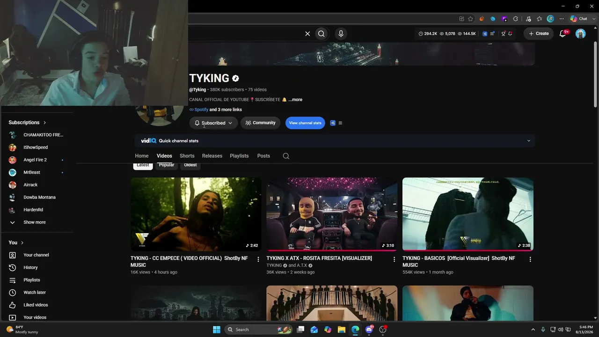The height and width of the screenshot is (337, 599).
Task: Switch to the Home channel tab
Action: point(142,156)
